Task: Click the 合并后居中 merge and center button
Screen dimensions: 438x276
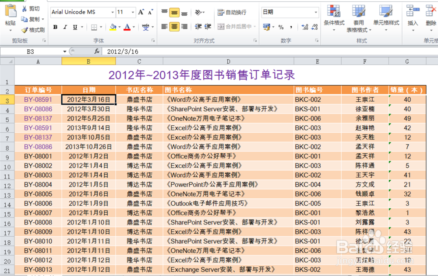Action: [x=235, y=27]
